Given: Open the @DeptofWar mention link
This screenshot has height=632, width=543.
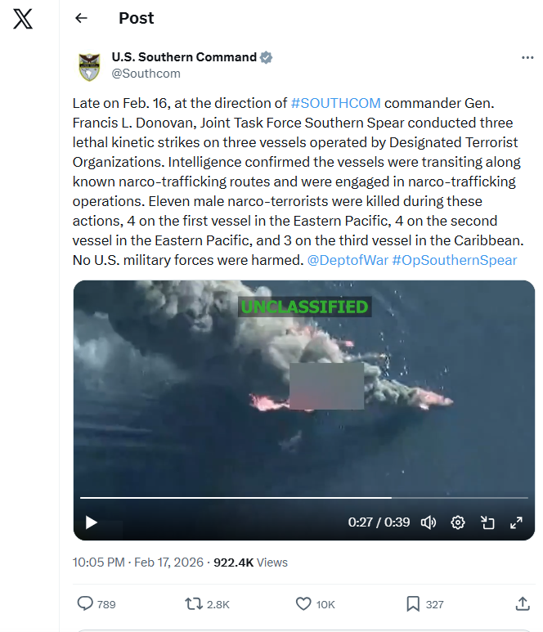Looking at the screenshot, I should click(348, 260).
